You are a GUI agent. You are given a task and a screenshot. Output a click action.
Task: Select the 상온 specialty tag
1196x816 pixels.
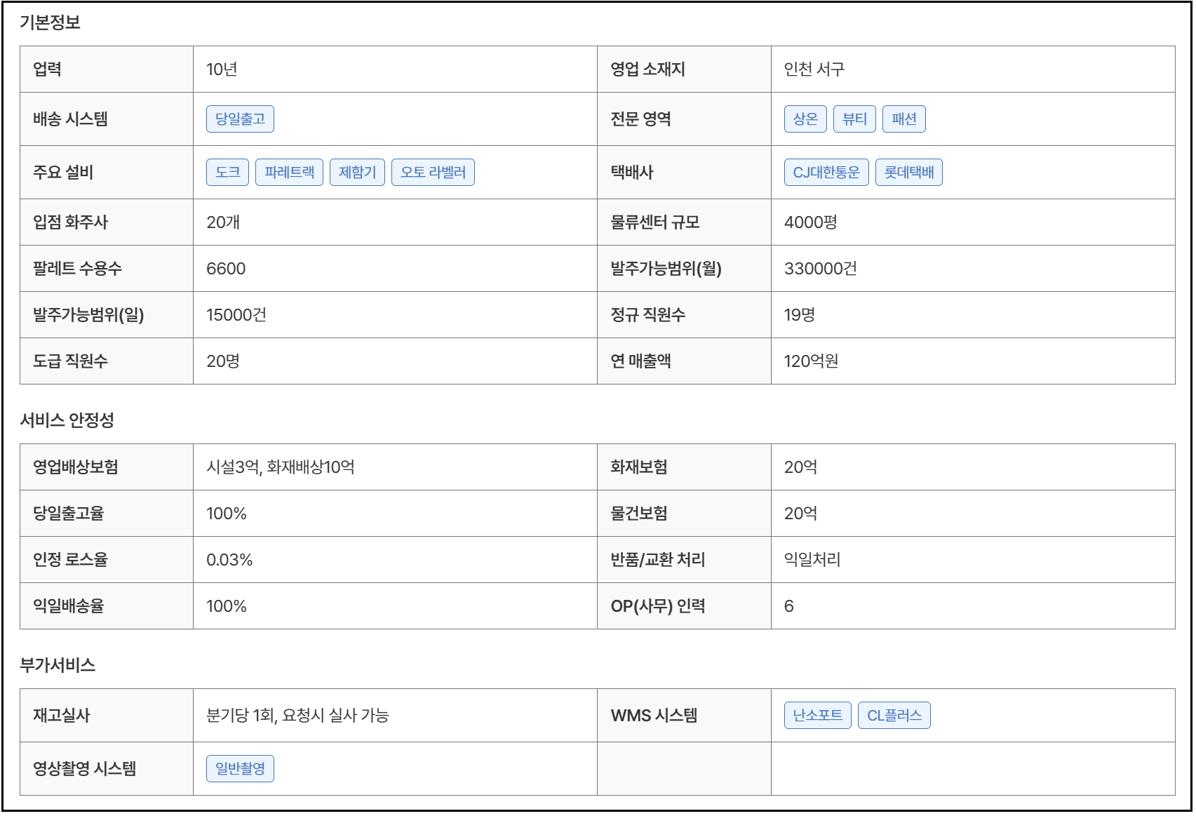805,119
